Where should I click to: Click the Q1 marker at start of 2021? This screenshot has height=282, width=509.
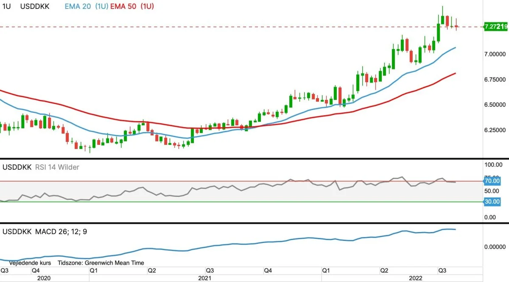pyautogui.click(x=94, y=270)
